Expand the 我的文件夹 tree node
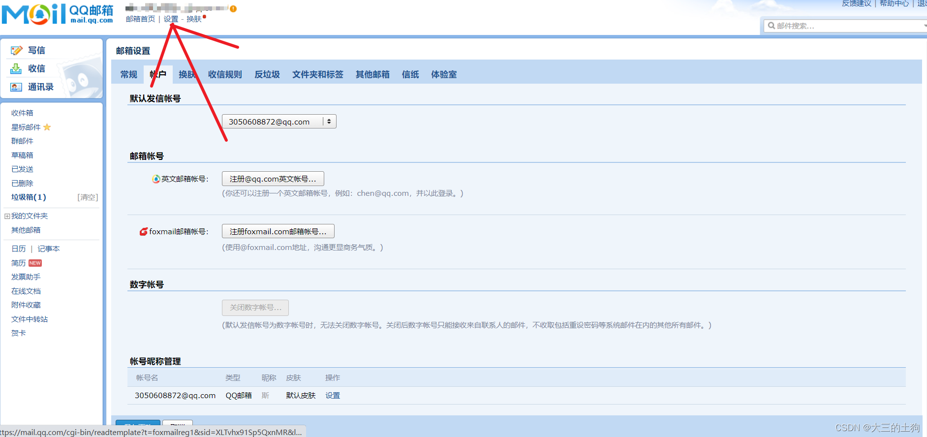 click(7, 216)
